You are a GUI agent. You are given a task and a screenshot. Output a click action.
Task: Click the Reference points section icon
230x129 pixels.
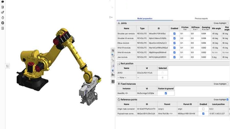coord(119,99)
